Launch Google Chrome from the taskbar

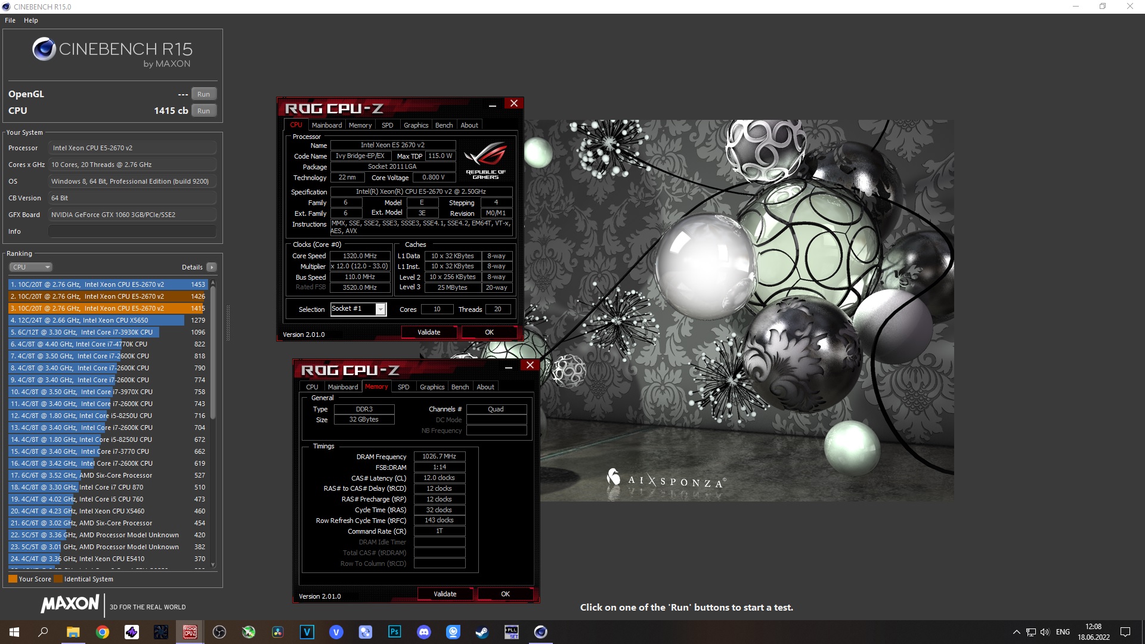click(103, 632)
